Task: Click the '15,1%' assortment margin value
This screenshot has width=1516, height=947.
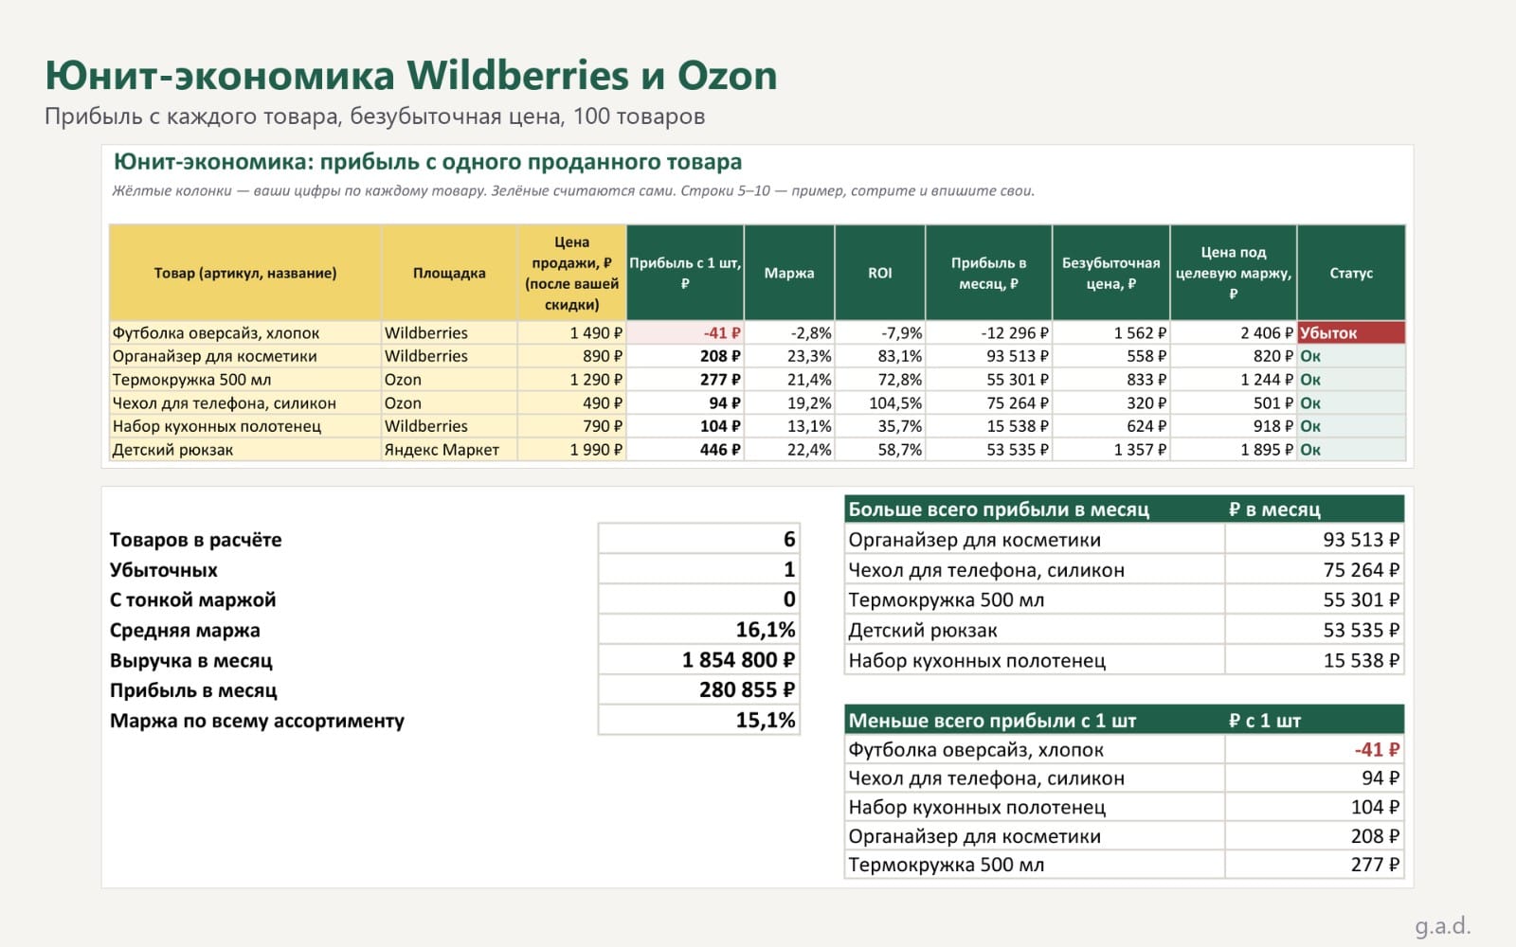Action: (x=699, y=720)
